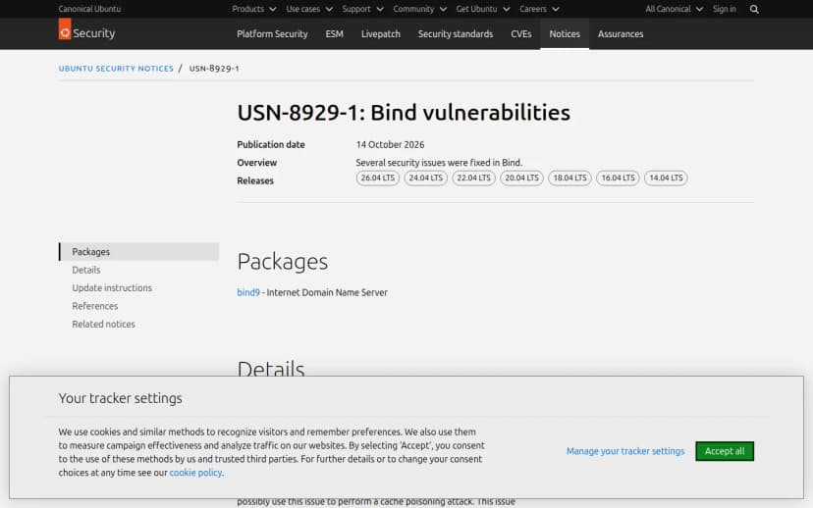The width and height of the screenshot is (813, 508).
Task: Click the Packages section heading
Action: (283, 262)
